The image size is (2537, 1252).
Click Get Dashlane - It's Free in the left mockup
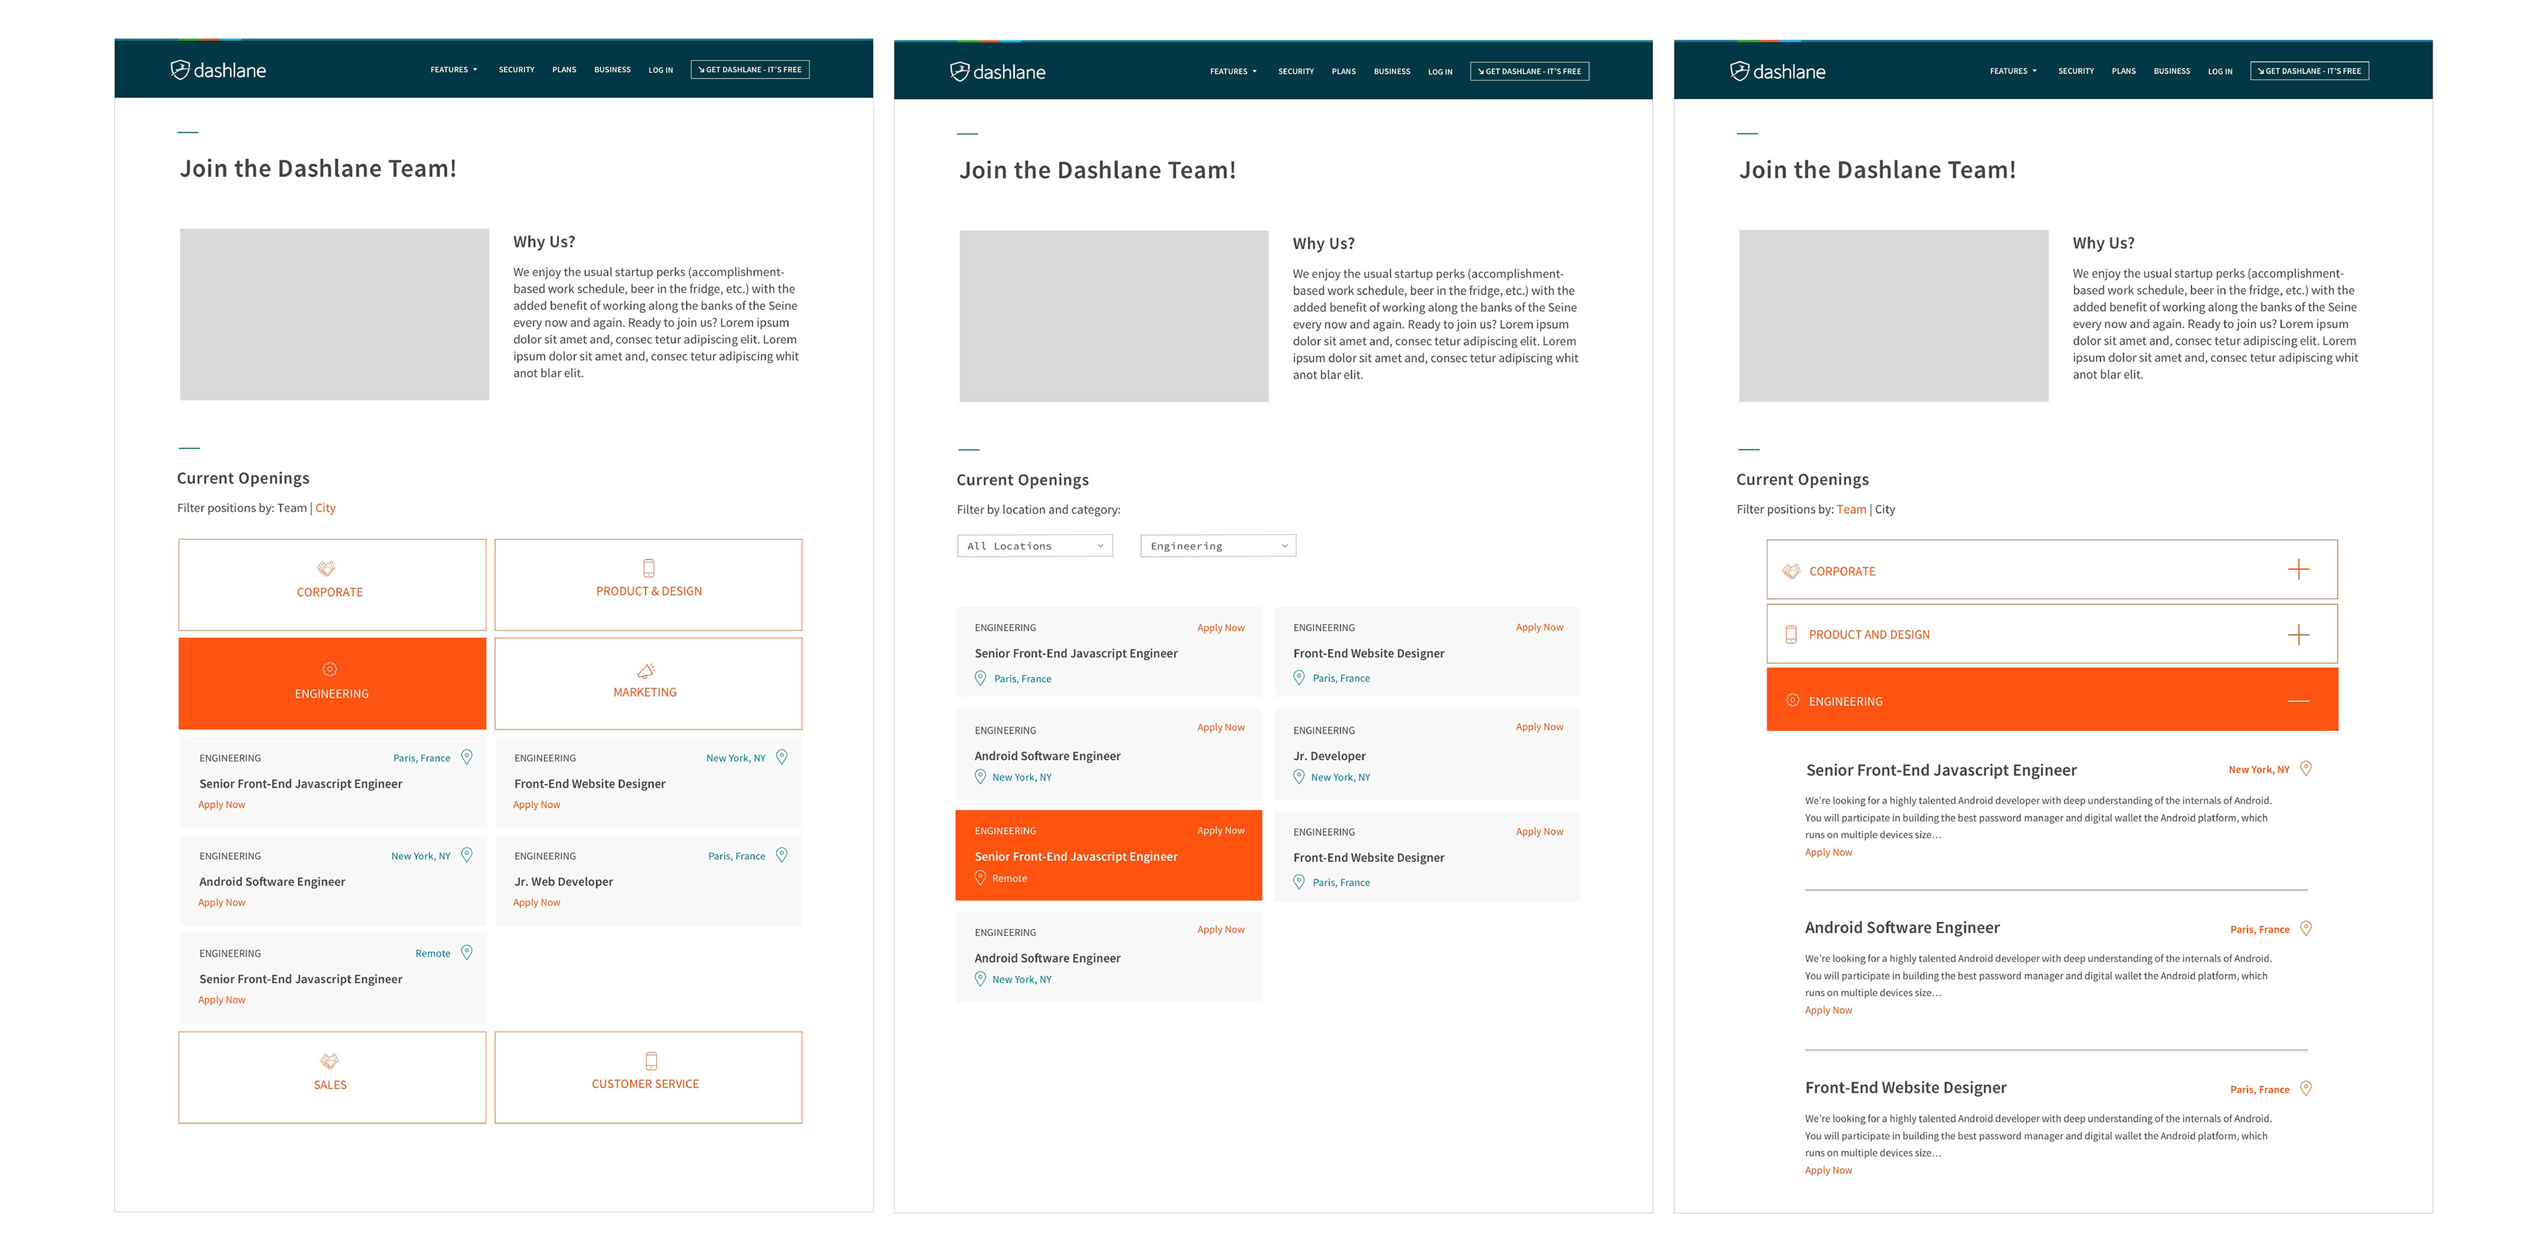click(749, 70)
